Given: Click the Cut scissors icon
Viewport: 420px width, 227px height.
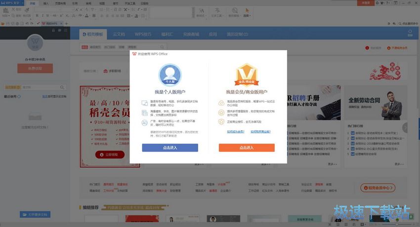Looking at the screenshot, I should click(x=13, y=9).
